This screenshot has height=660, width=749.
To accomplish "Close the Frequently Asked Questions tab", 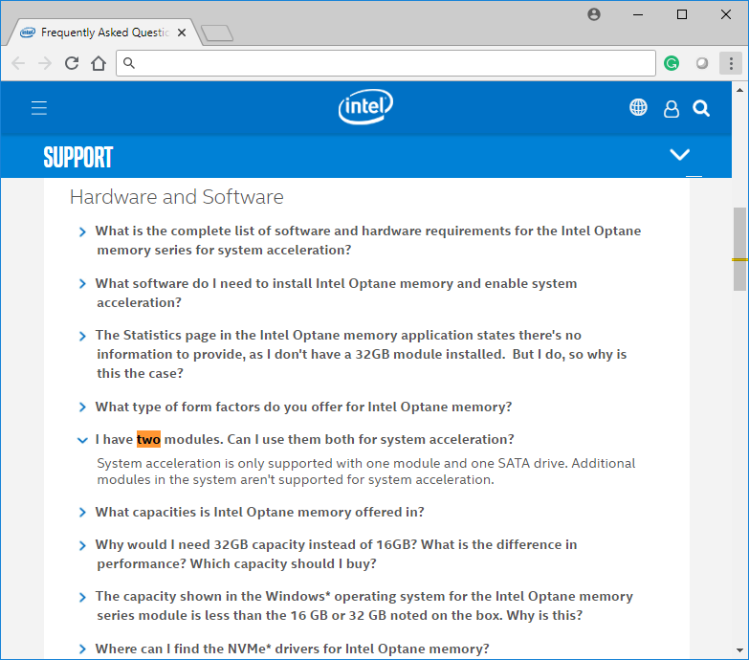I will click(x=182, y=33).
